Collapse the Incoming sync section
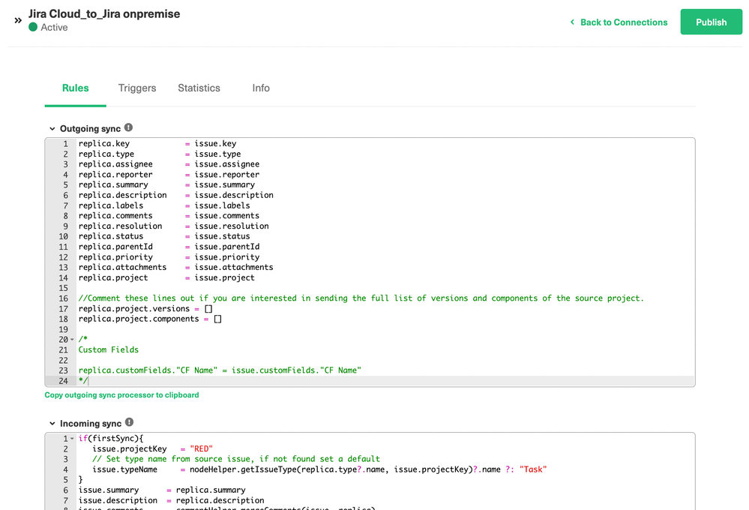This screenshot has width=749, height=510. tap(52, 424)
